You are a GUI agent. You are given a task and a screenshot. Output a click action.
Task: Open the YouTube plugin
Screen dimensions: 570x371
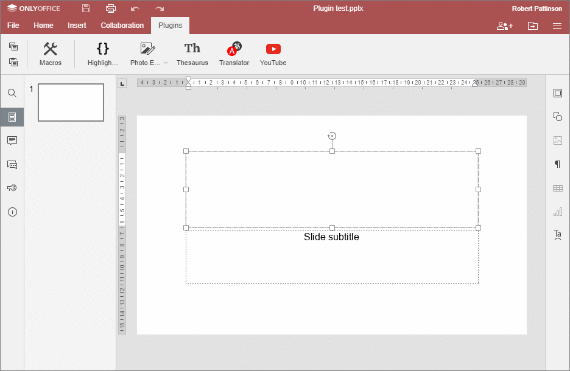[x=273, y=54]
